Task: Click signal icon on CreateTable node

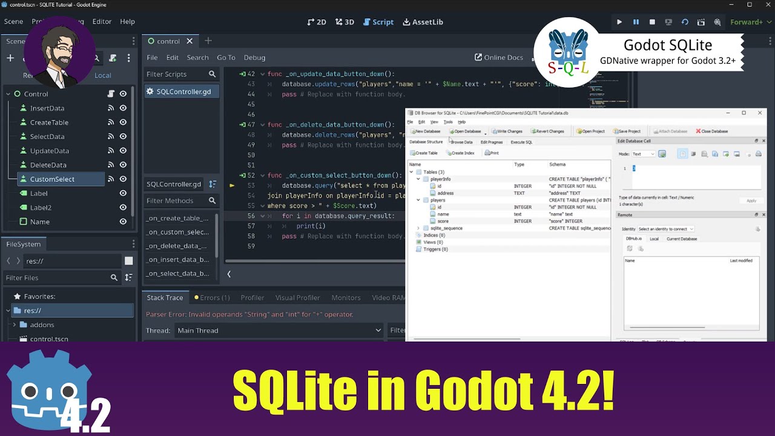Action: click(111, 122)
